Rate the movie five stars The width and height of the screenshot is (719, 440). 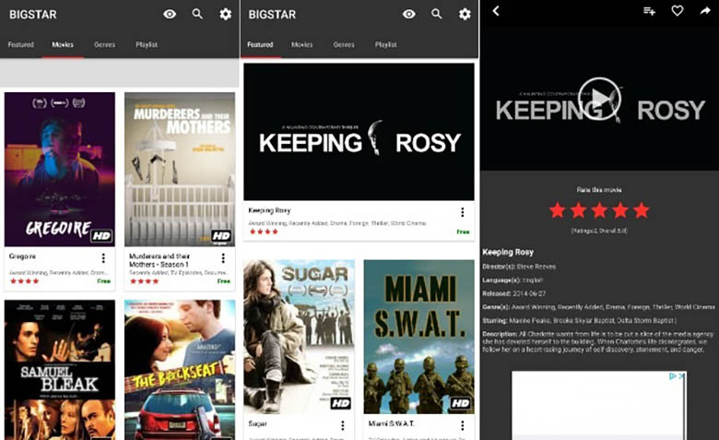(641, 210)
